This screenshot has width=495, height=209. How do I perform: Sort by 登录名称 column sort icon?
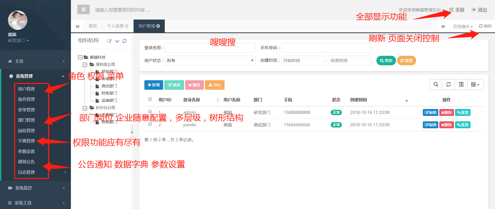tap(218, 100)
